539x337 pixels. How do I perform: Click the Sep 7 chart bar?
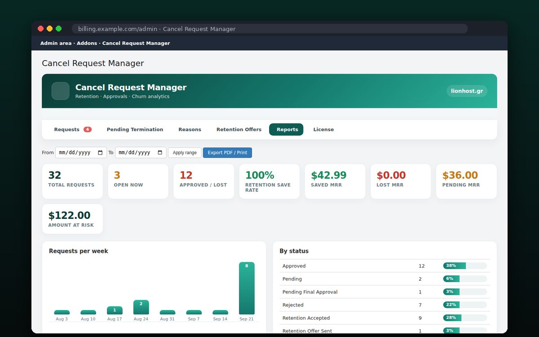(194, 312)
